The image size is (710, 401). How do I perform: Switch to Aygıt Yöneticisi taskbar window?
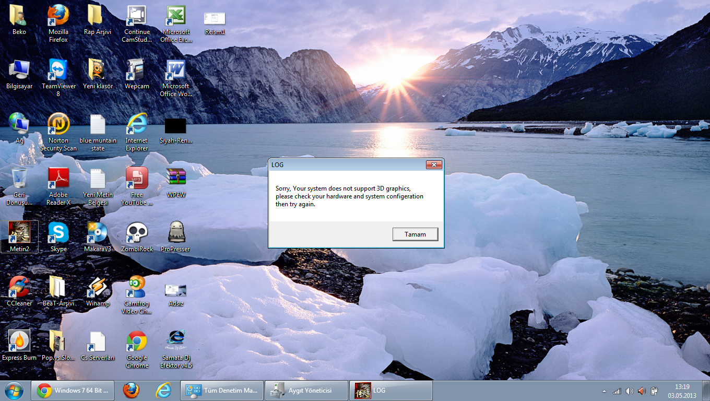(x=306, y=391)
